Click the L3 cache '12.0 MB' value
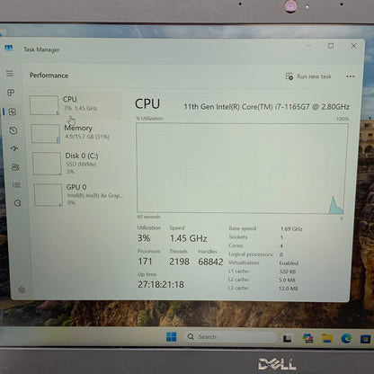The width and height of the screenshot is (374, 374). (x=289, y=289)
